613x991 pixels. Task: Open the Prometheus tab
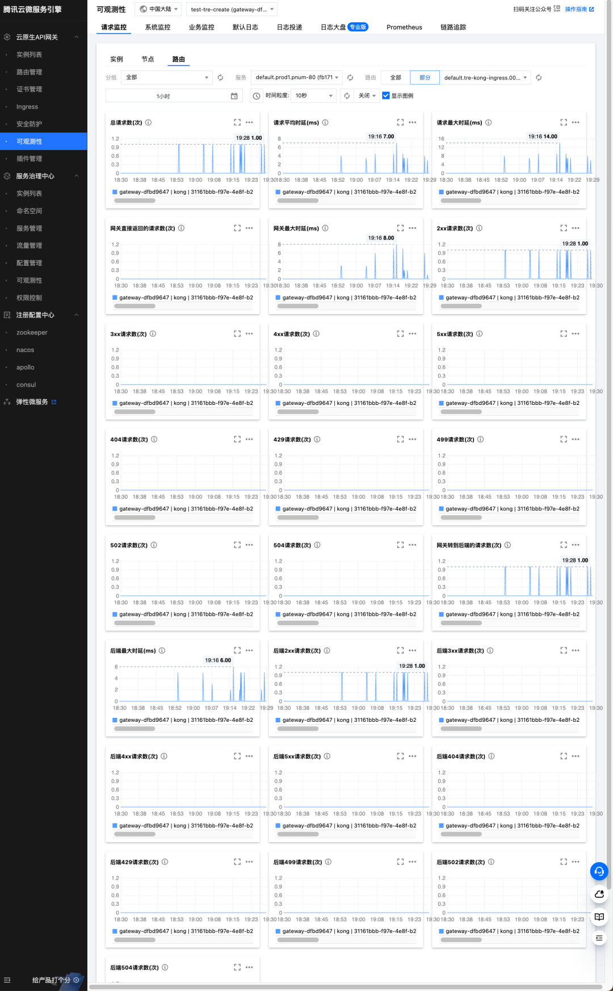[x=404, y=27]
